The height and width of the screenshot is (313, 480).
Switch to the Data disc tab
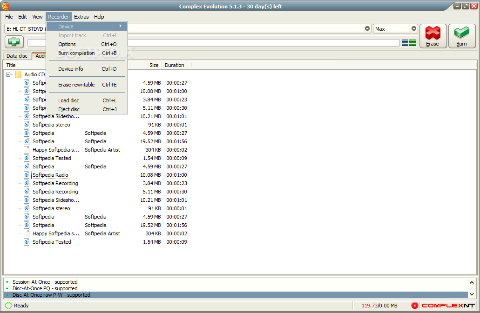tap(17, 56)
